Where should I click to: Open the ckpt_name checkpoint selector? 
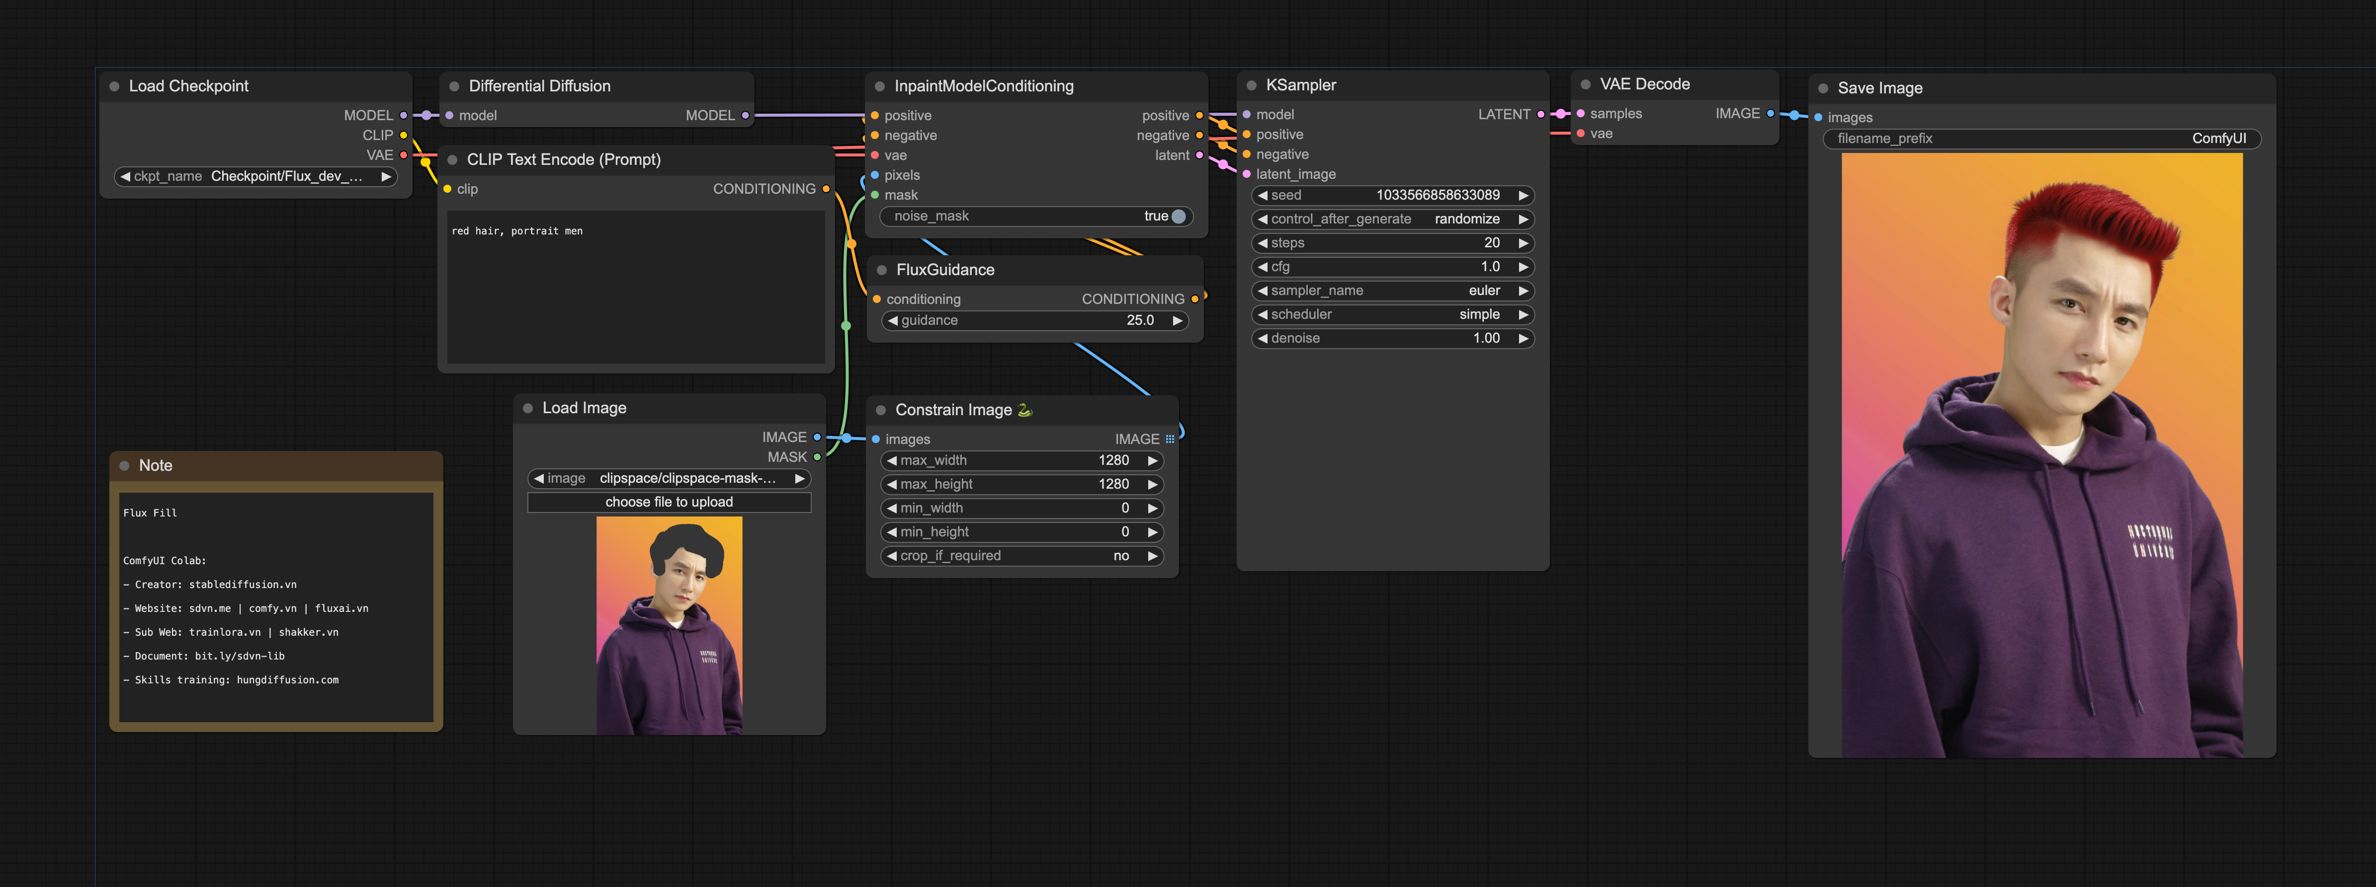255,176
